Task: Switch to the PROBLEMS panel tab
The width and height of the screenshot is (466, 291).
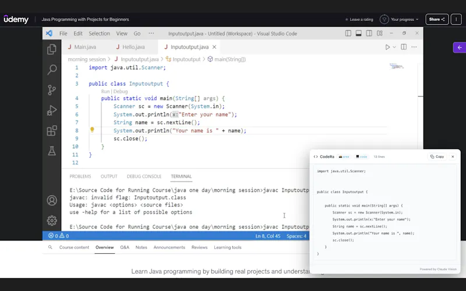Action: click(80, 176)
